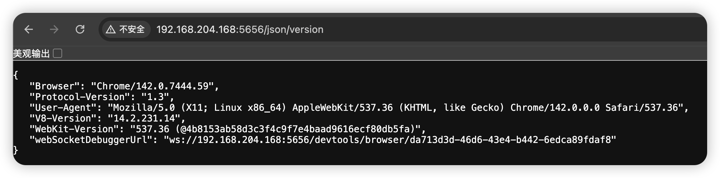Viewport: 720px width, 178px height.
Task: Open the 不安全 site info chip
Action: tap(126, 29)
